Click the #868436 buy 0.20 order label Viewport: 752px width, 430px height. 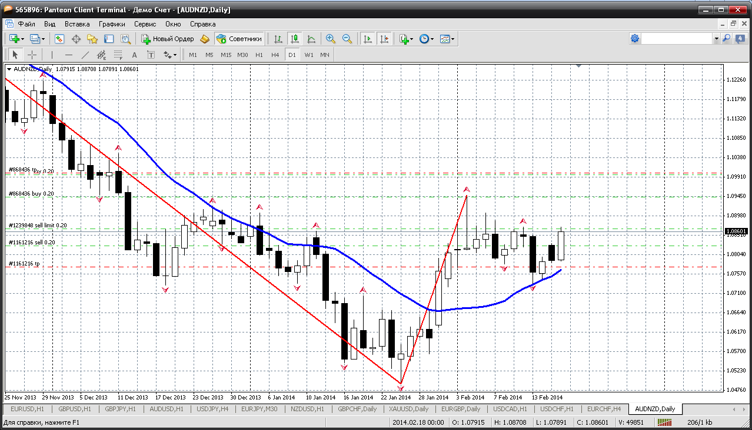(x=31, y=193)
